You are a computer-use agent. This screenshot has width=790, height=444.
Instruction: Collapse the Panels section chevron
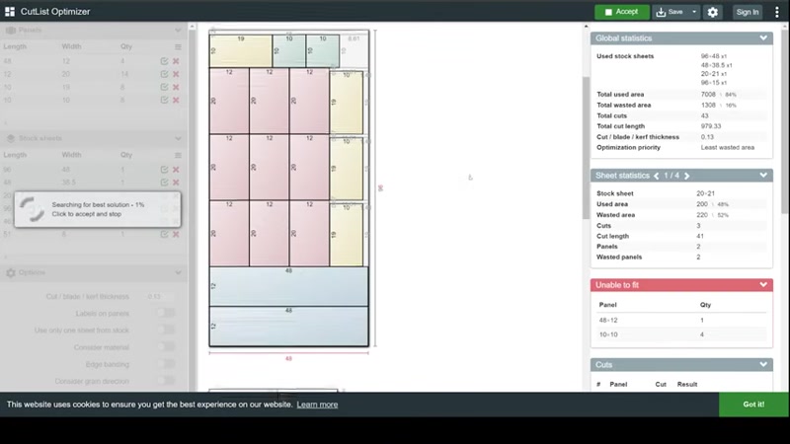(x=178, y=31)
